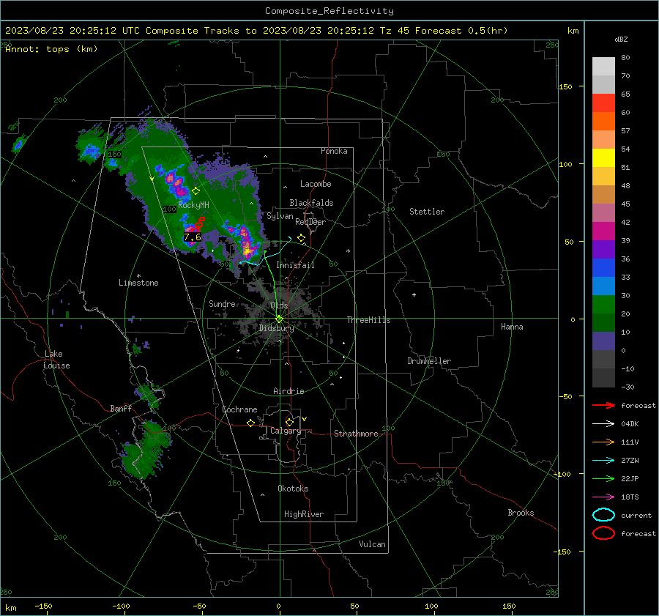
Task: Click the 'Annot: tops (km)' label
Action: point(51,49)
